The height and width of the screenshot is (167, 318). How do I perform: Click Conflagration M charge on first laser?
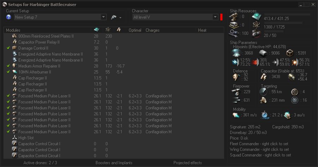pos(159,96)
